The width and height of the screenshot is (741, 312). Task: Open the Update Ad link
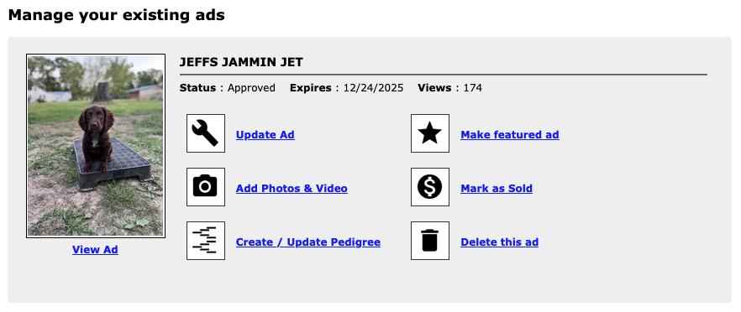click(x=265, y=135)
